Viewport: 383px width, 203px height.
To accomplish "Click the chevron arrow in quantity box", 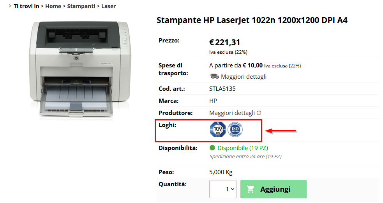I will tap(233, 189).
